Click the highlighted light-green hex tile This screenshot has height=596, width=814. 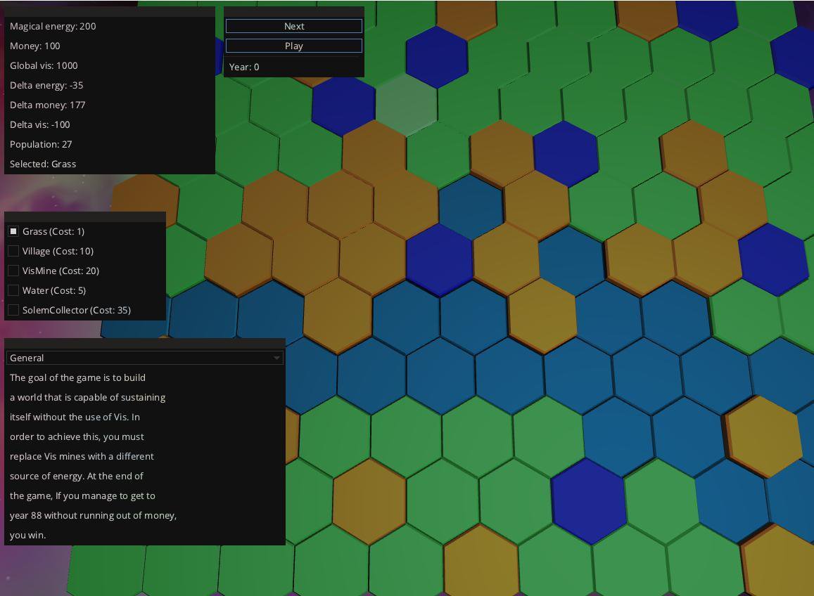coord(406,104)
